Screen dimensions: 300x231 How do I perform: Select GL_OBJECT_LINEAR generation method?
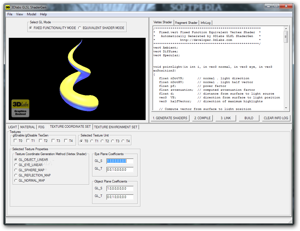coord(16,160)
